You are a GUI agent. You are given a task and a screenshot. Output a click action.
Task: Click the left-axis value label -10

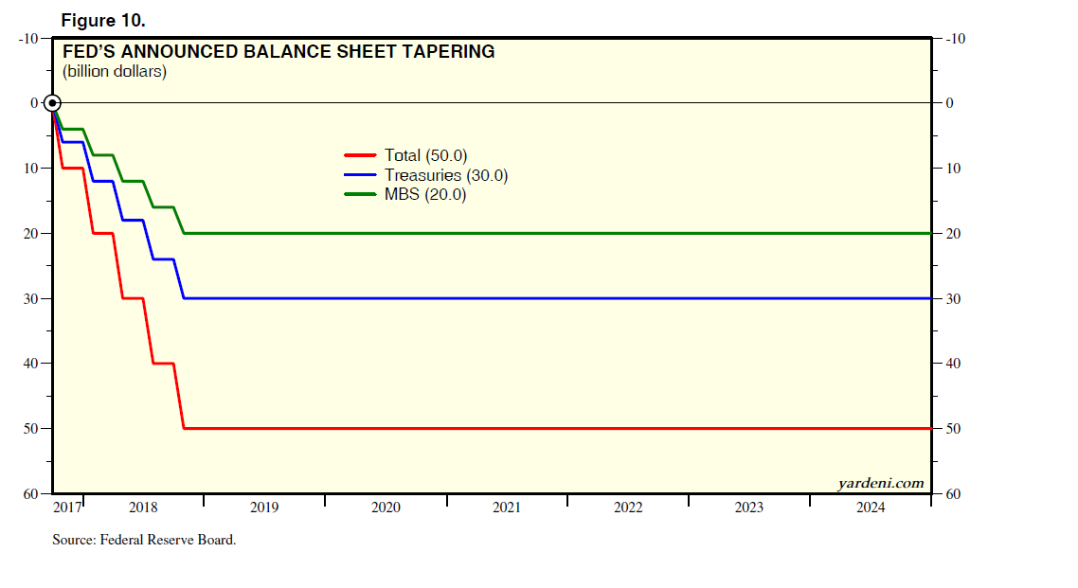[x=28, y=39]
